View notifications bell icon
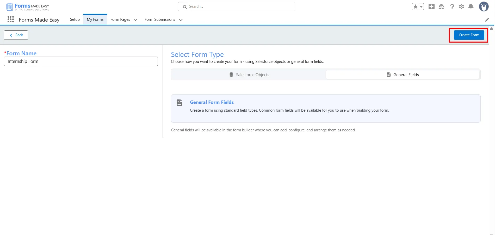Image resolution: width=495 pixels, height=235 pixels. 471,7
